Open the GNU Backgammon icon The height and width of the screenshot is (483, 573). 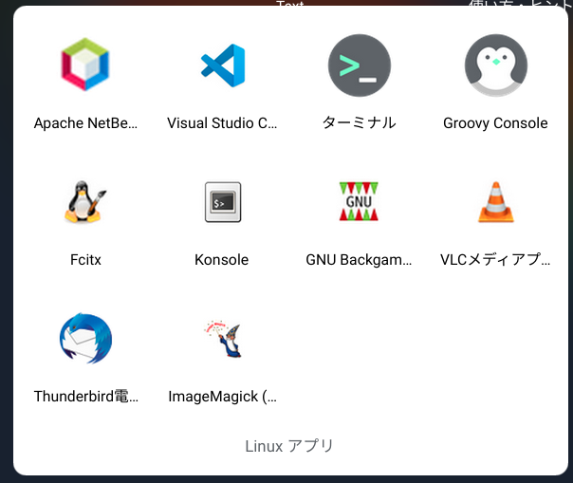coord(359,201)
